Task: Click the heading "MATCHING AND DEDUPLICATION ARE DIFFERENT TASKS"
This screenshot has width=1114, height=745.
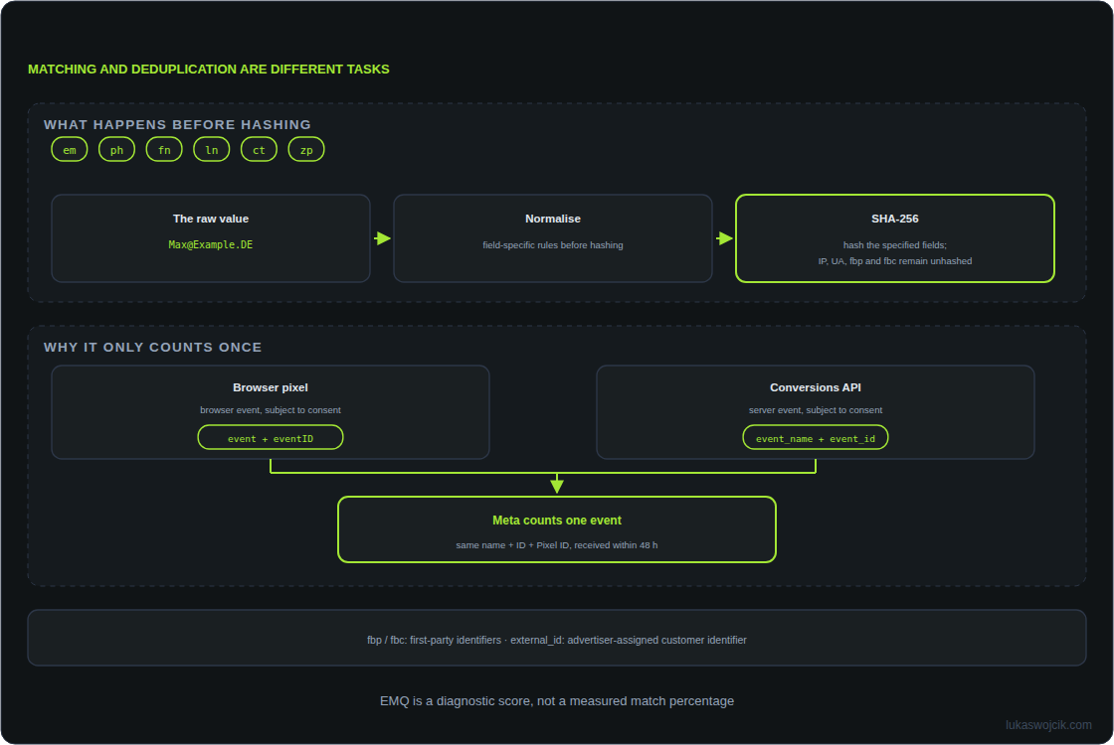Action: [x=208, y=70]
